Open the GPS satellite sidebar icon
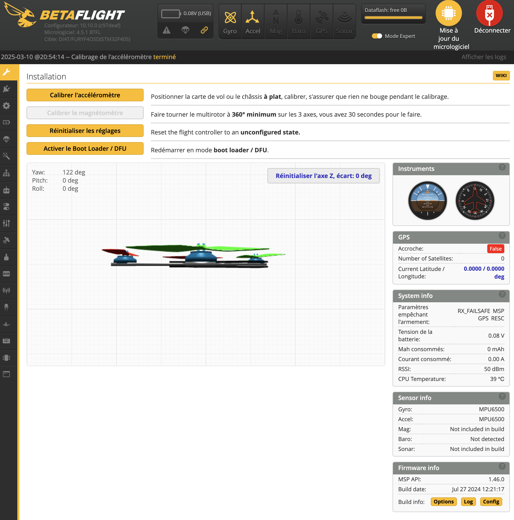The image size is (514, 520). click(6, 240)
